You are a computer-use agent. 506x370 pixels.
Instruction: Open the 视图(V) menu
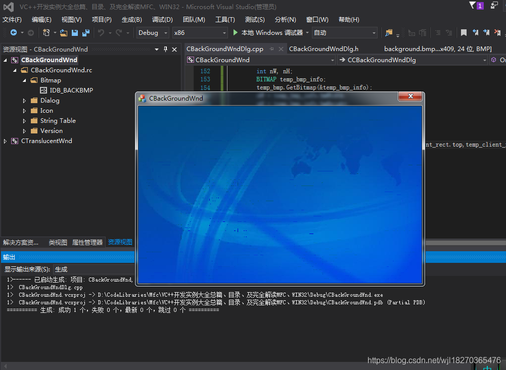pyautogui.click(x=72, y=20)
